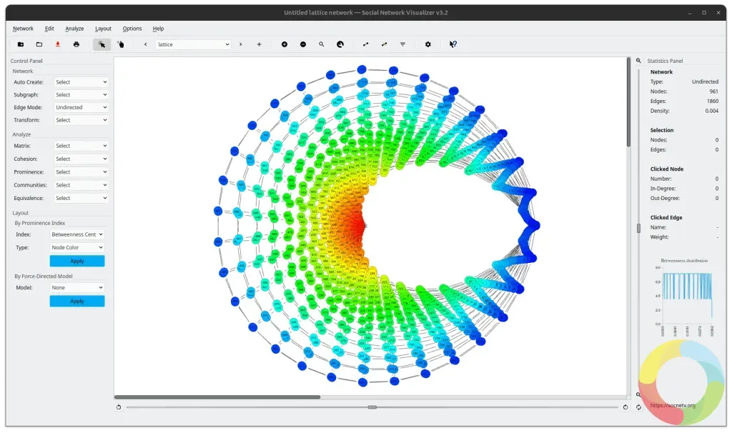The height and width of the screenshot is (433, 732).
Task: Open the Layout menu
Action: 103,29
